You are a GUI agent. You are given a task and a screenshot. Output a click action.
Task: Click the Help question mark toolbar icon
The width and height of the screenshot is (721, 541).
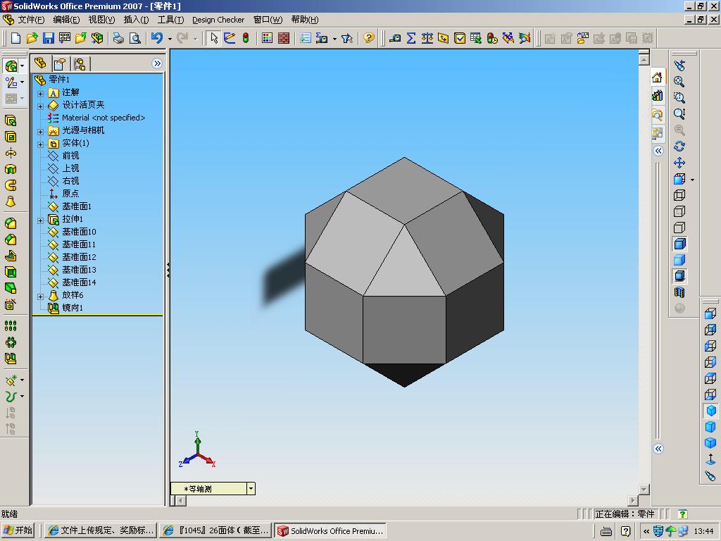368,38
